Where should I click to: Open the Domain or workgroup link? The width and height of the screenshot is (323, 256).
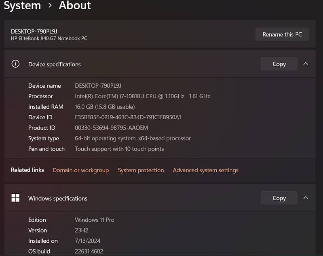[80, 170]
